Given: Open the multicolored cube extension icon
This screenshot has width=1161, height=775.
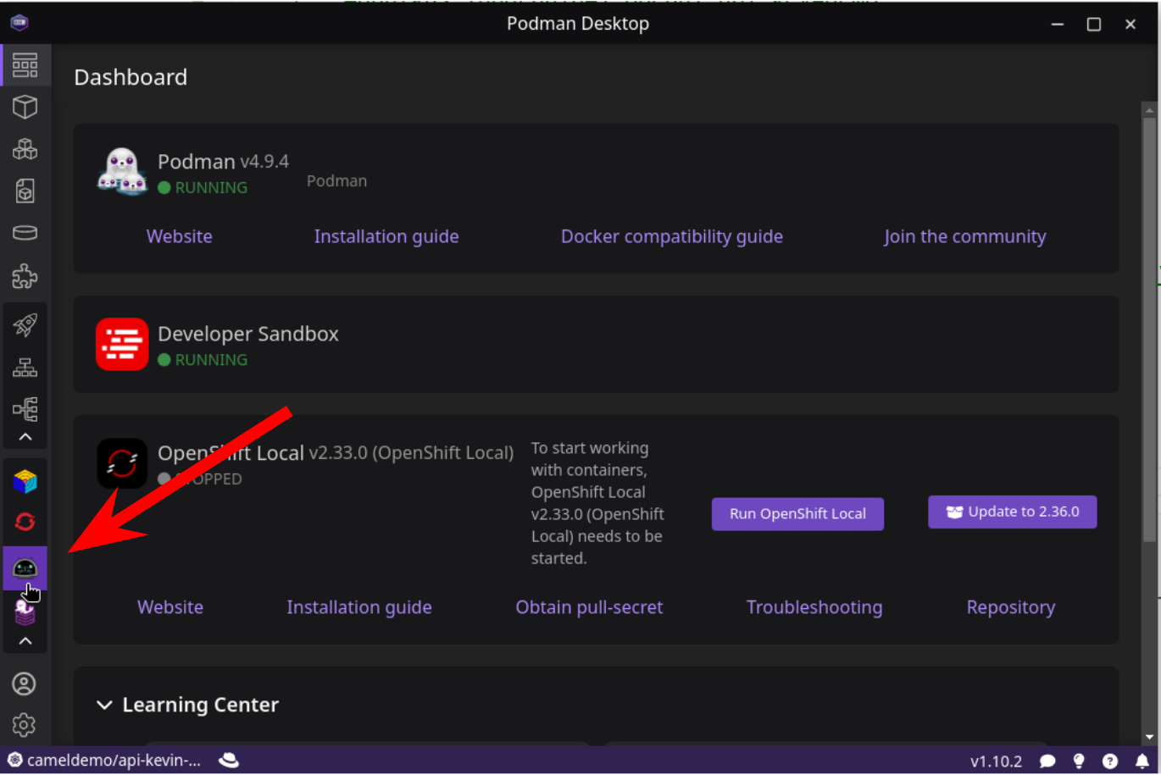Looking at the screenshot, I should pos(25,481).
